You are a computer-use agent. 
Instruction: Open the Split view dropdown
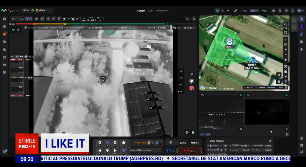(x=254, y=11)
